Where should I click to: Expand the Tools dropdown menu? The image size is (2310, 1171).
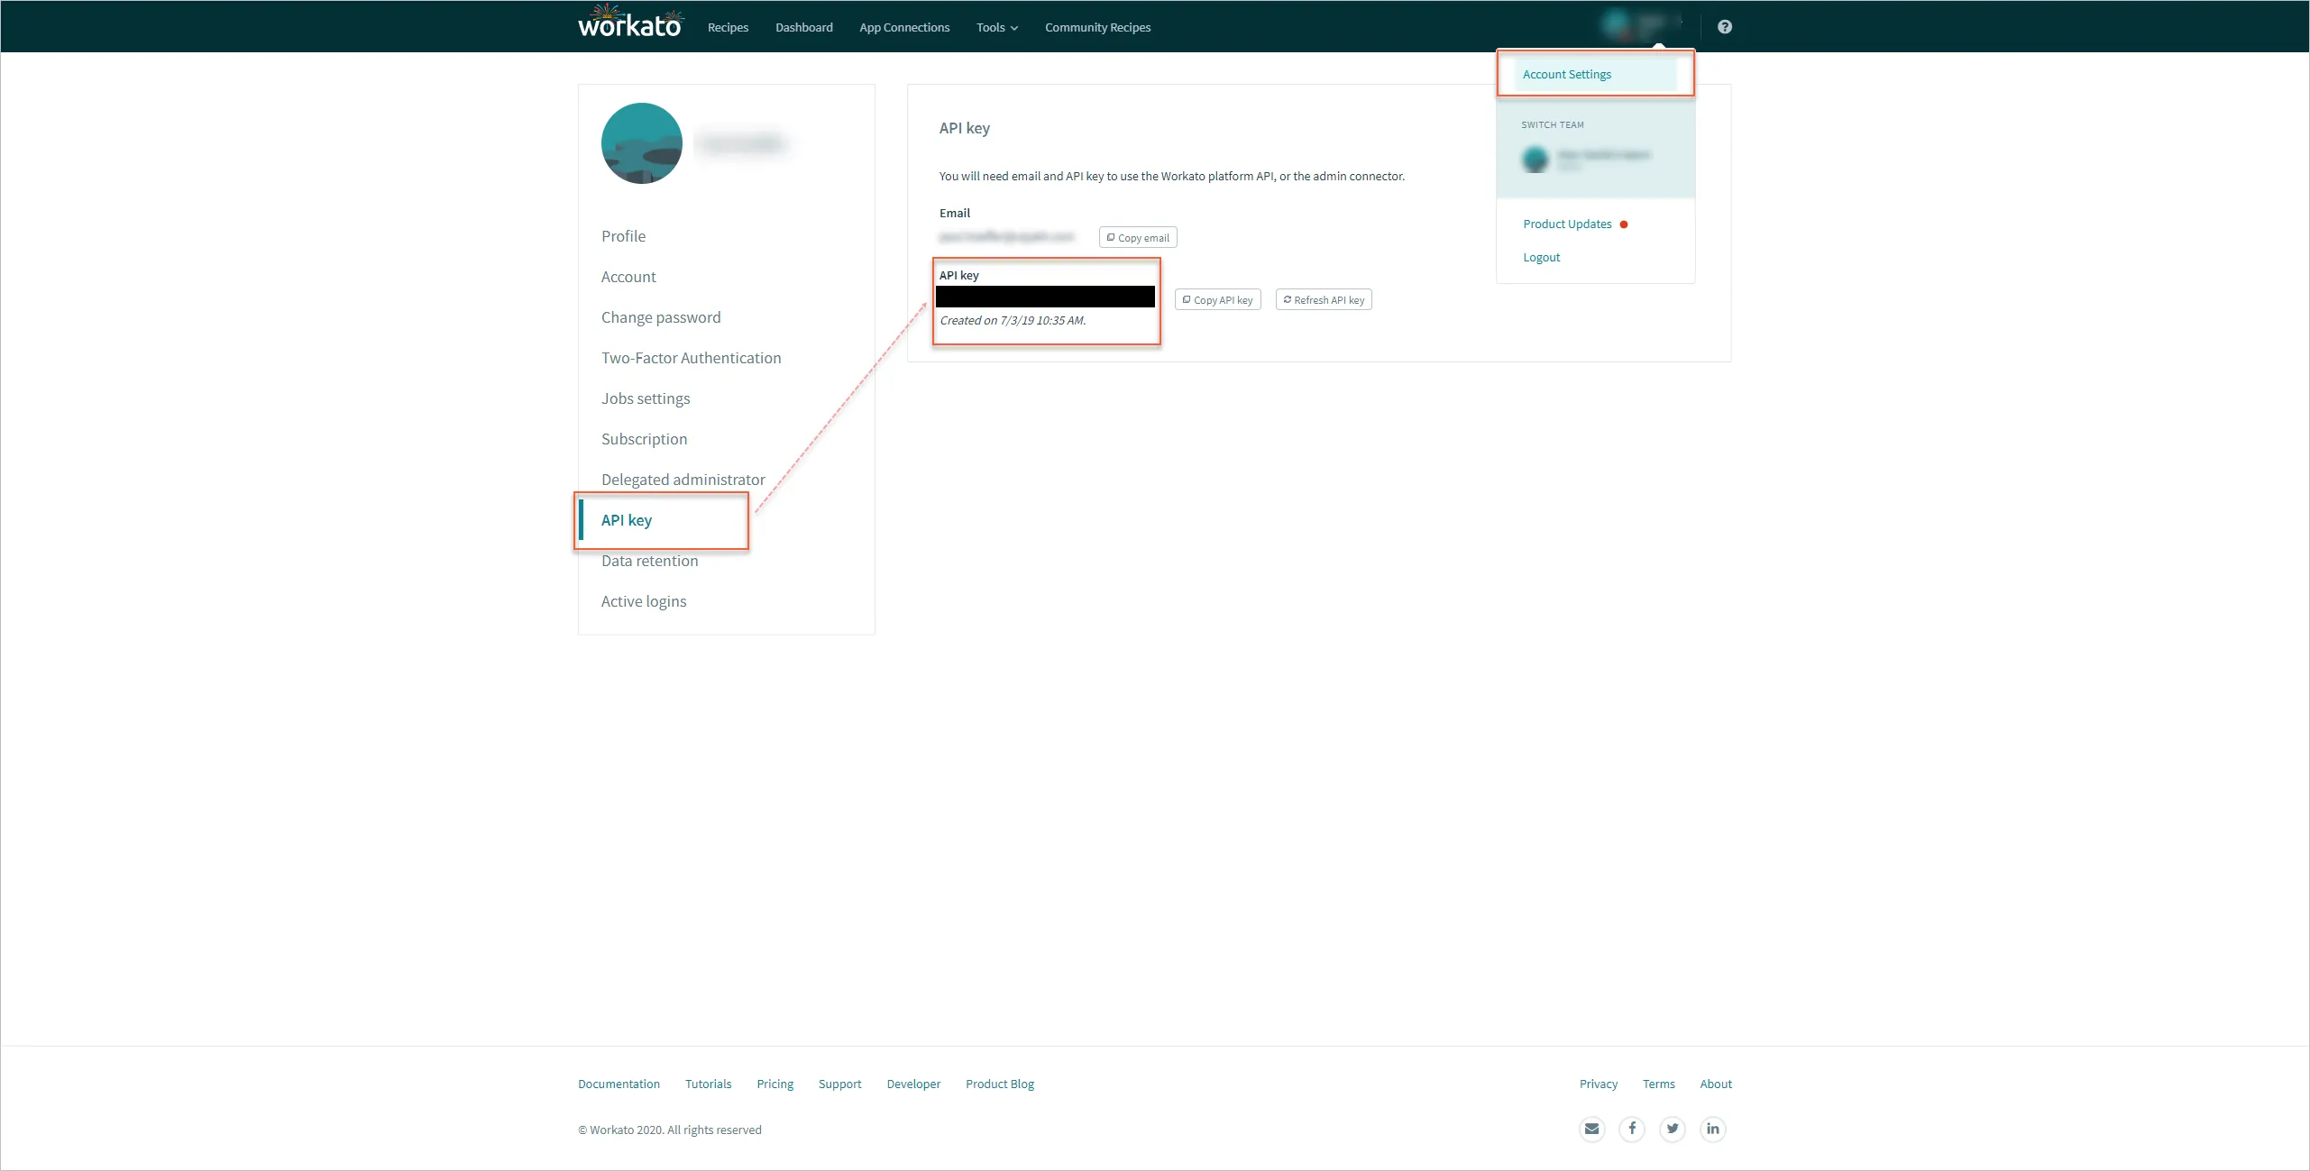click(997, 28)
